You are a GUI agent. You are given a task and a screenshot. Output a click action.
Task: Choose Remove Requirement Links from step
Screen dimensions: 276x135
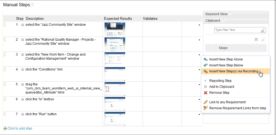pos(235,108)
